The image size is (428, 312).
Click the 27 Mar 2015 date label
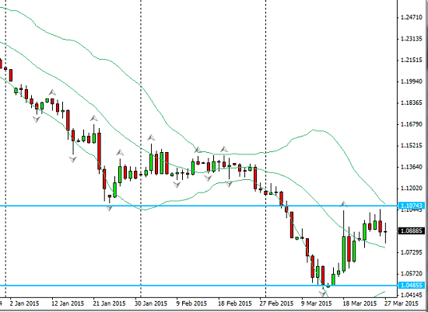(402, 303)
